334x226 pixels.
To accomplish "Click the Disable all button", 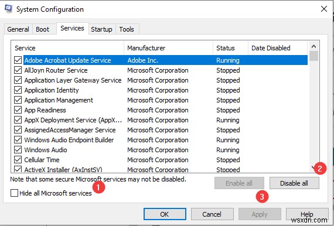I will 294,183.
